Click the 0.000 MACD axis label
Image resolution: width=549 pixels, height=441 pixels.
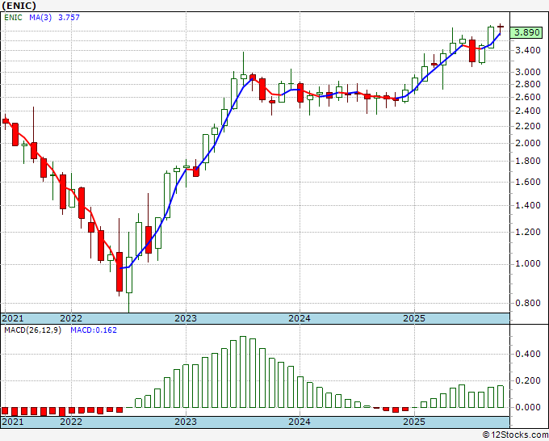coord(528,407)
